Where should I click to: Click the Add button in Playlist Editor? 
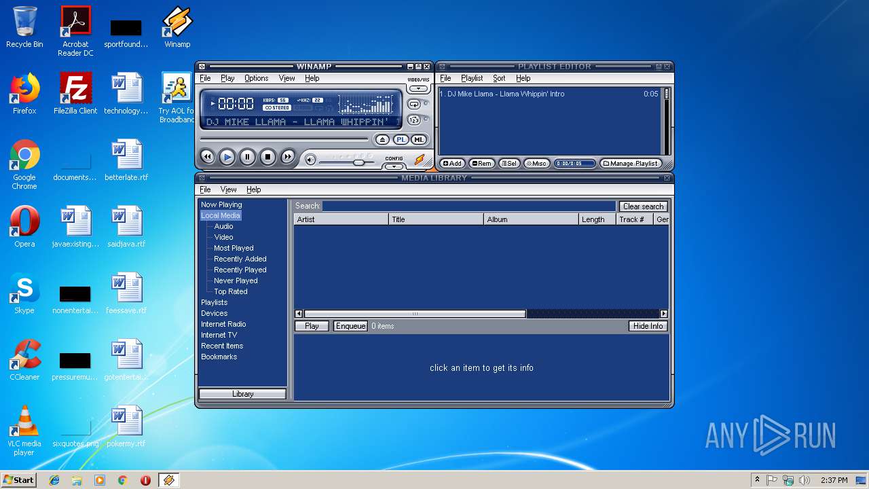point(452,163)
